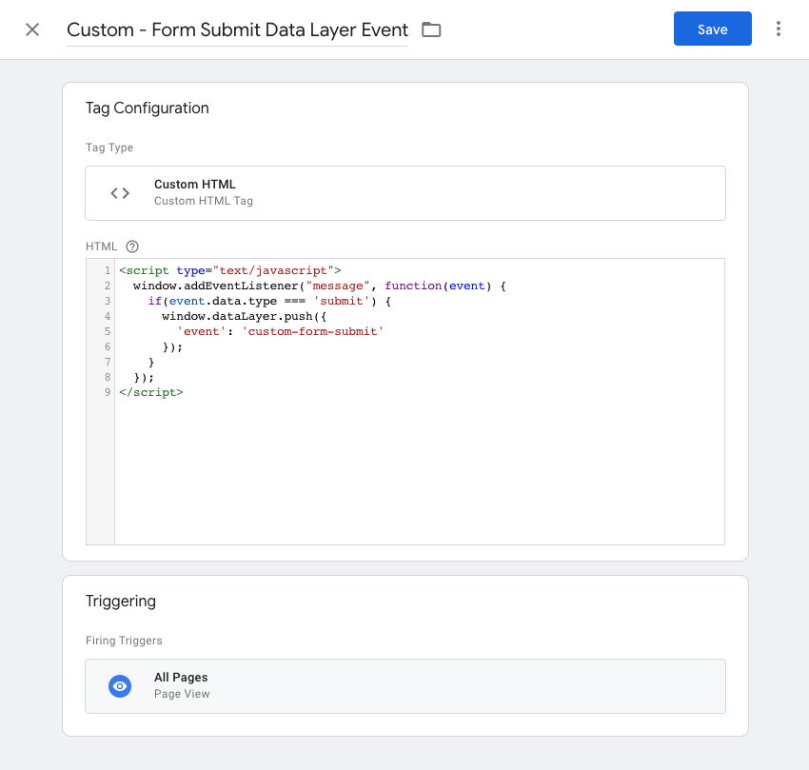The image size is (809, 770).
Task: Click line number 1 in code gutter
Action: click(x=108, y=270)
